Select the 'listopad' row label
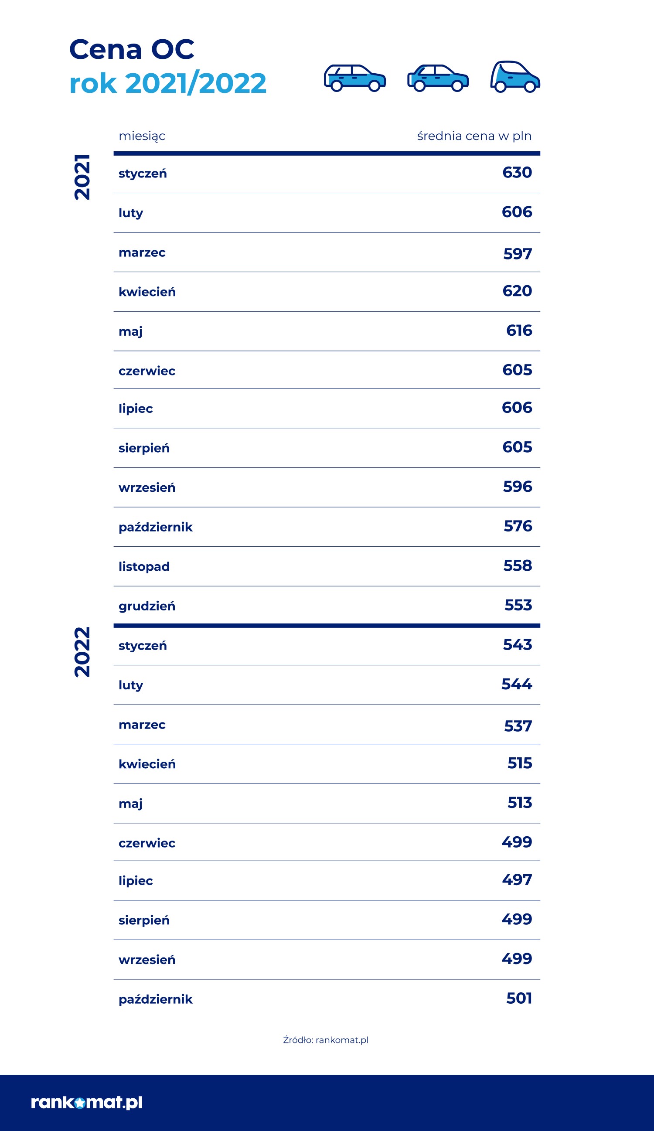The image size is (654, 1131). click(144, 566)
